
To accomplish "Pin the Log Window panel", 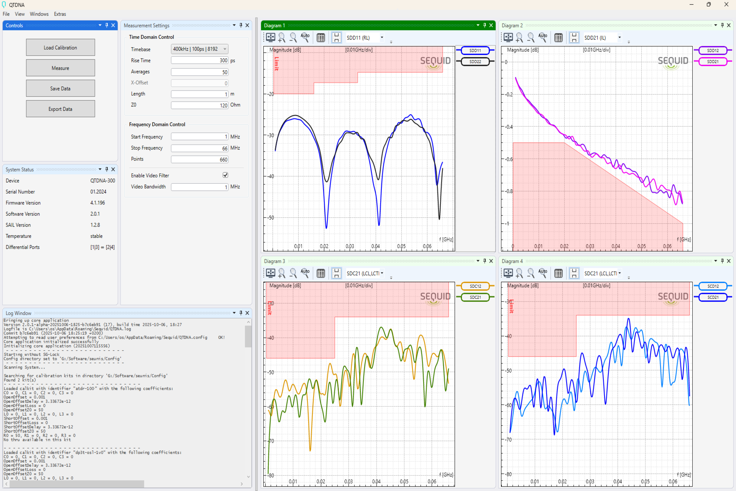I will pos(241,313).
